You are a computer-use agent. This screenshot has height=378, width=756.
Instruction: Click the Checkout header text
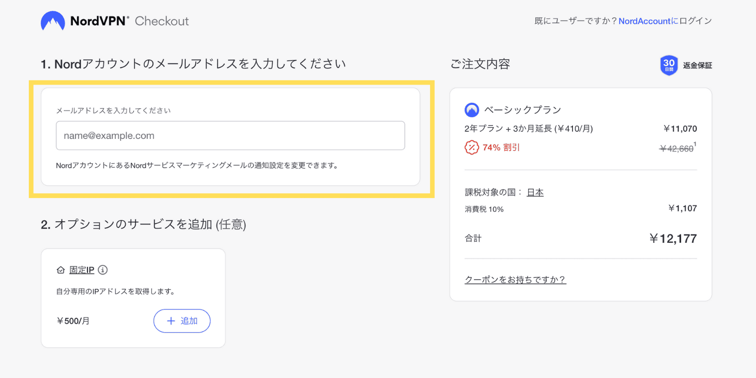click(162, 21)
